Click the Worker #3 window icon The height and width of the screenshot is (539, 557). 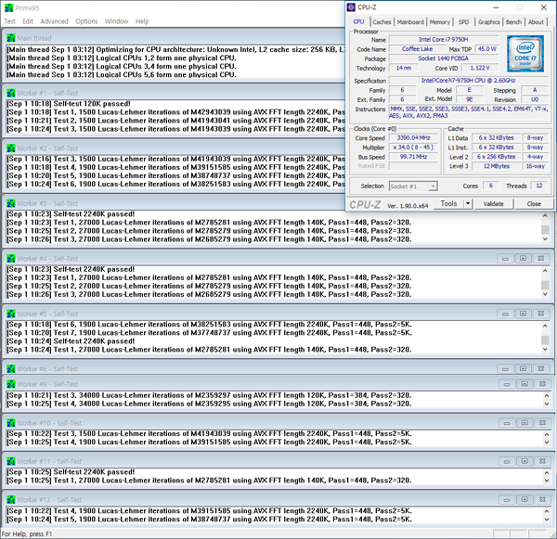11,203
